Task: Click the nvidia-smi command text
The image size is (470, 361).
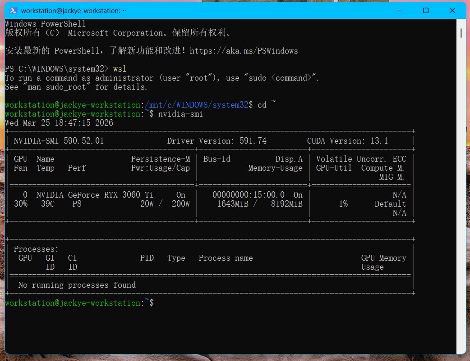Action: point(180,114)
